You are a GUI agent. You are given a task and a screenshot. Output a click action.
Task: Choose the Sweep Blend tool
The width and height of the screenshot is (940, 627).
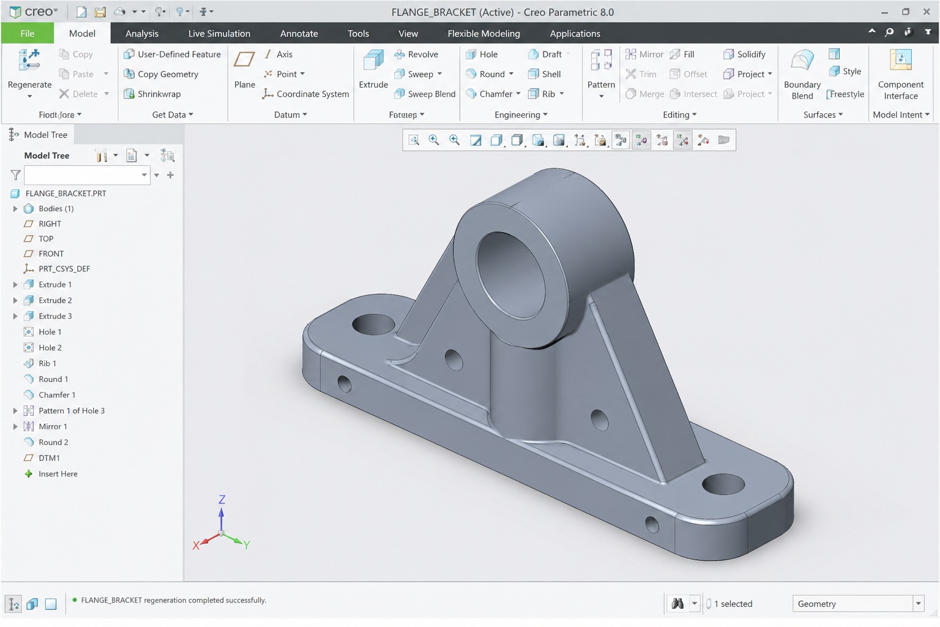click(x=425, y=94)
